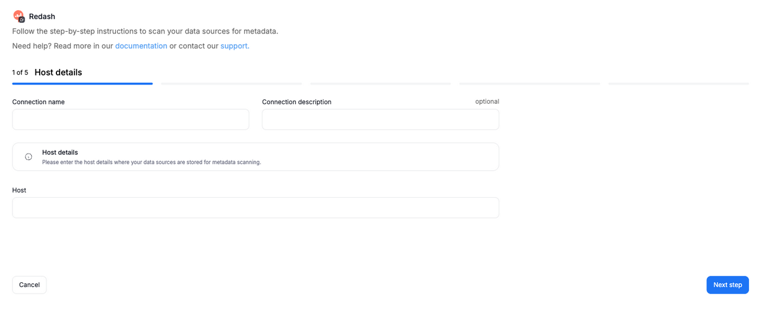Click the fourth step progress segment
Screen dimensions: 765x335
[530, 84]
